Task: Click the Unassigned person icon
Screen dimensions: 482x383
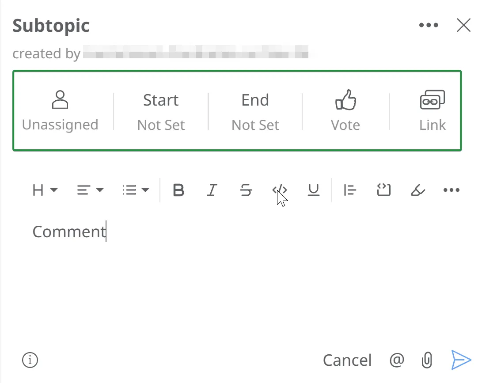Action: tap(60, 100)
